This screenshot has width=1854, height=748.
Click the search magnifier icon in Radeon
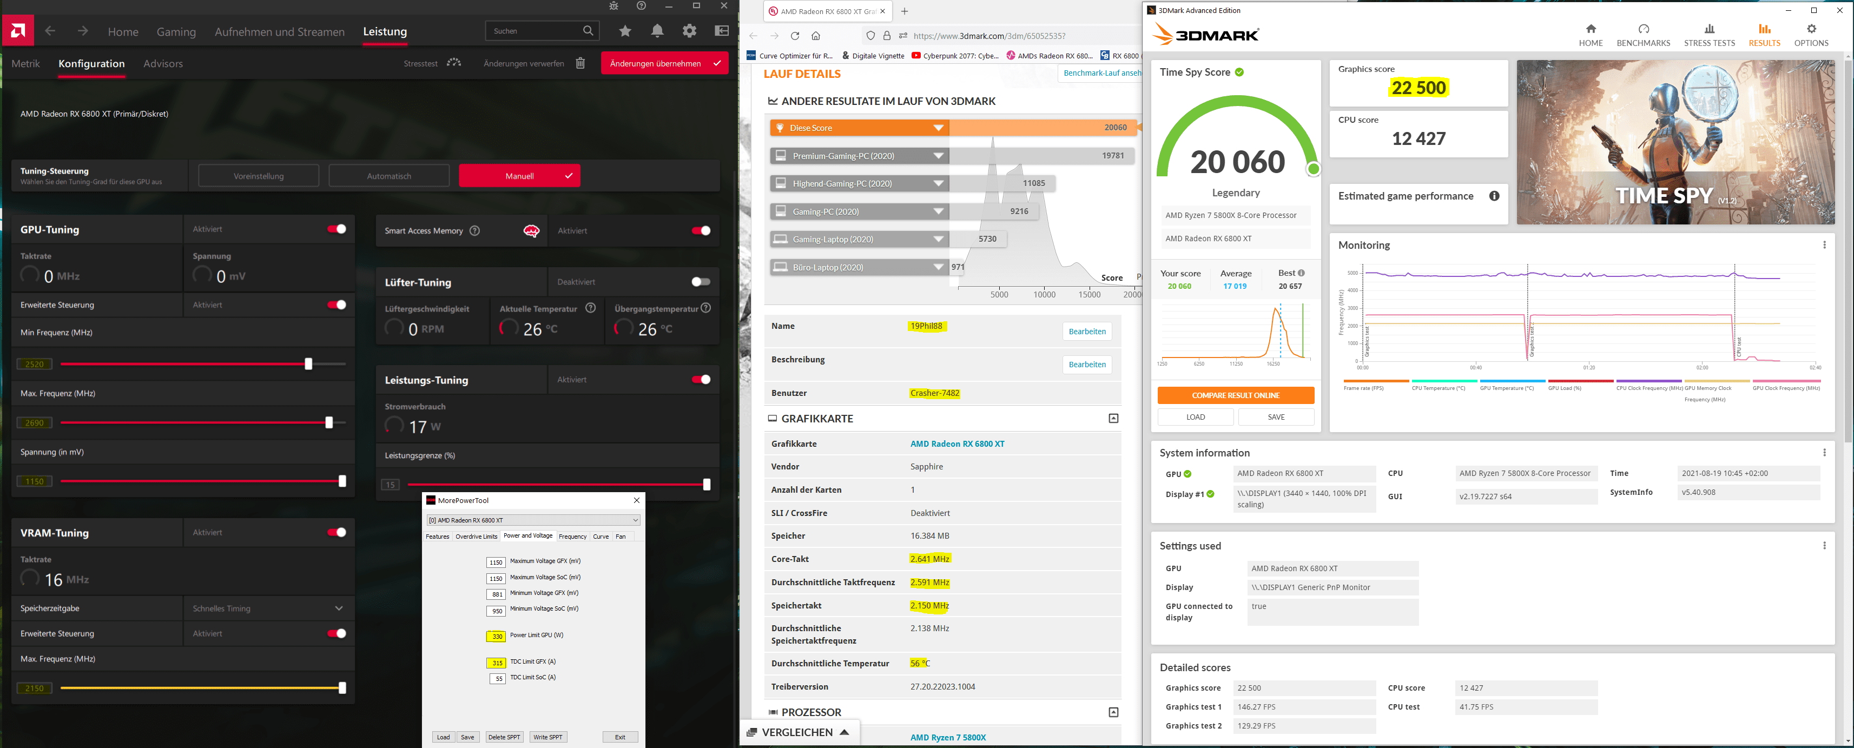[588, 31]
